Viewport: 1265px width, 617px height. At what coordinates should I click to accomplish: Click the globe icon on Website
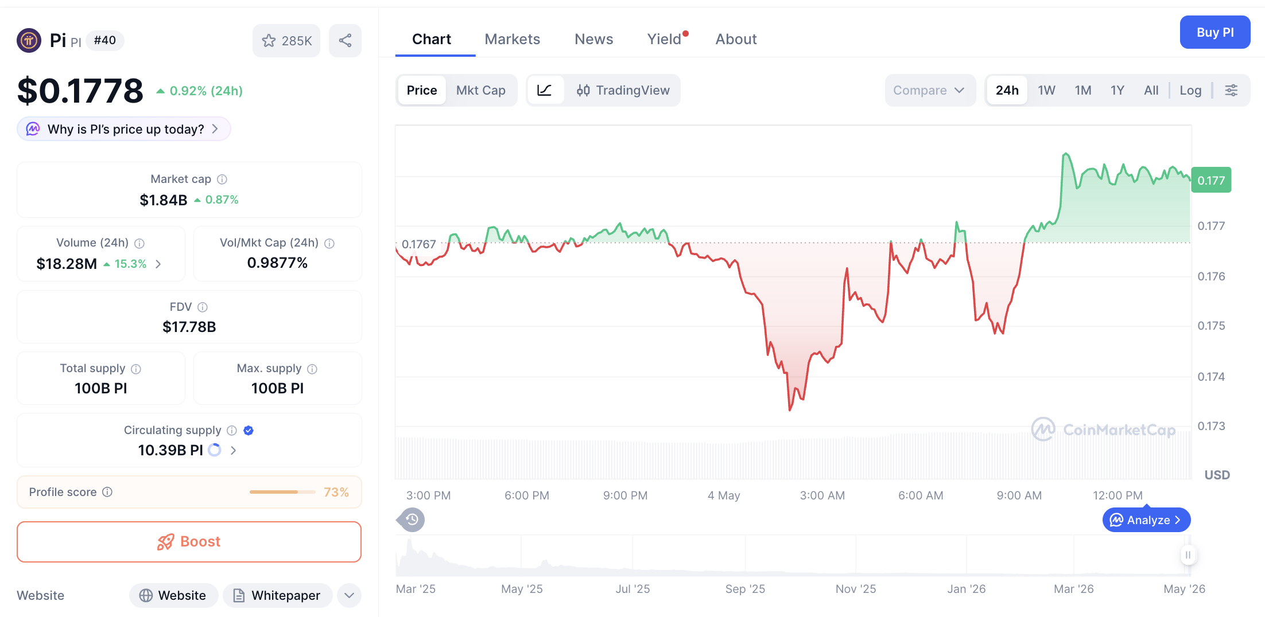(x=146, y=595)
